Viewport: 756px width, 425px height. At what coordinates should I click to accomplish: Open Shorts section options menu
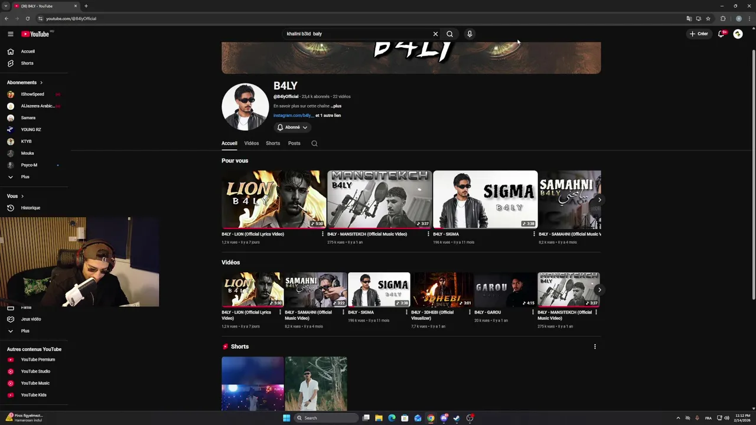(x=595, y=346)
